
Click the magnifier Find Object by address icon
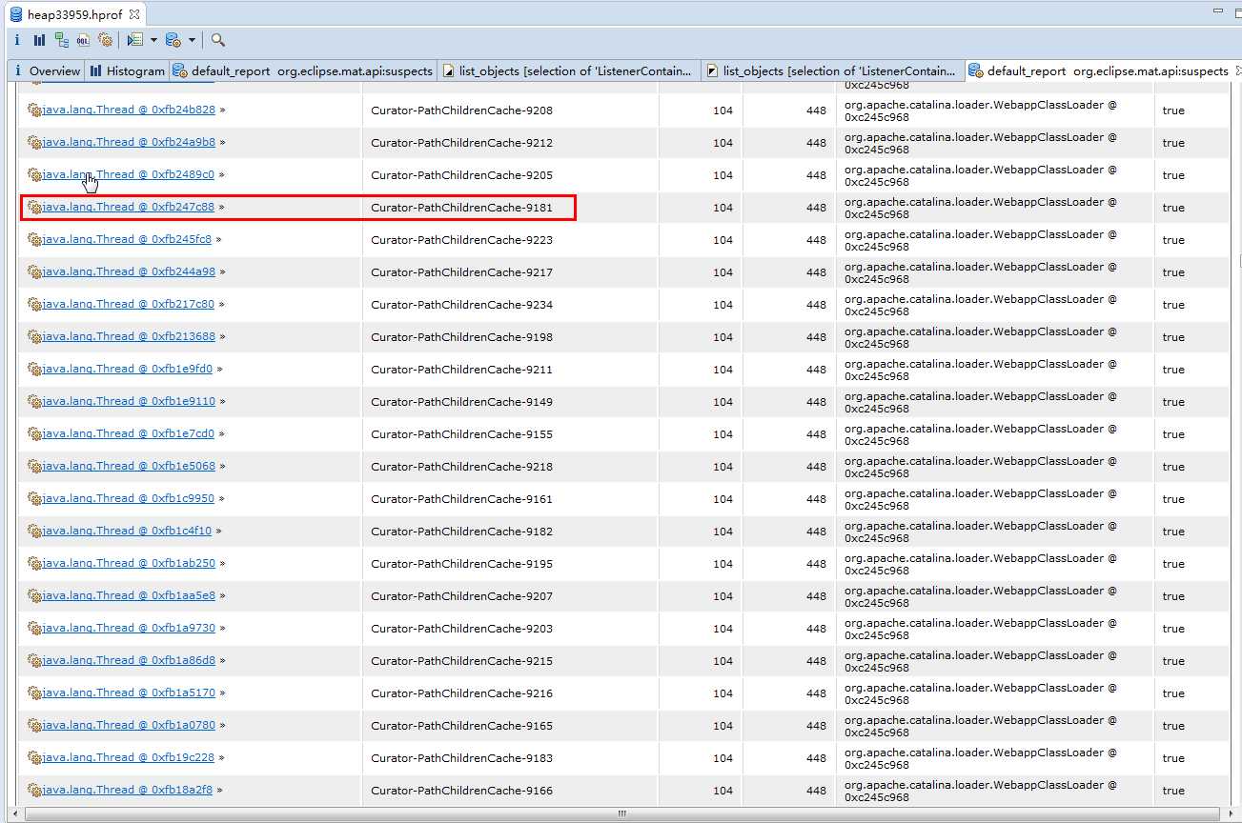pyautogui.click(x=218, y=40)
